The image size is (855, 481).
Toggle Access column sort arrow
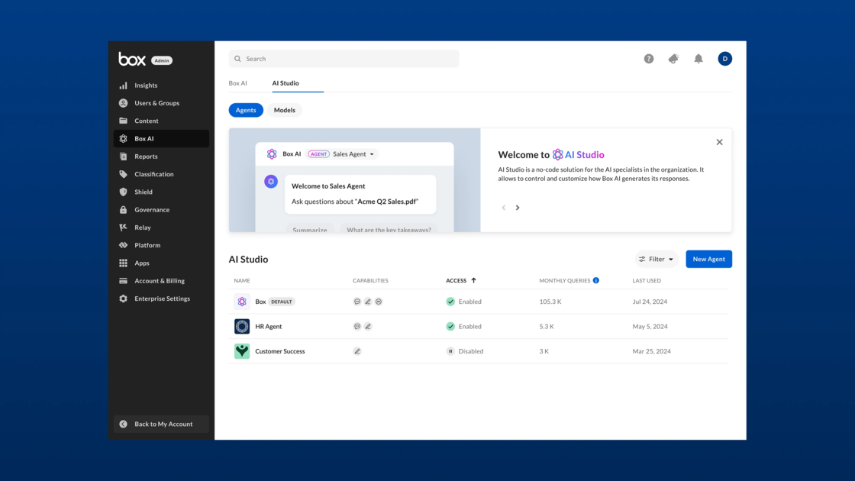click(x=473, y=280)
